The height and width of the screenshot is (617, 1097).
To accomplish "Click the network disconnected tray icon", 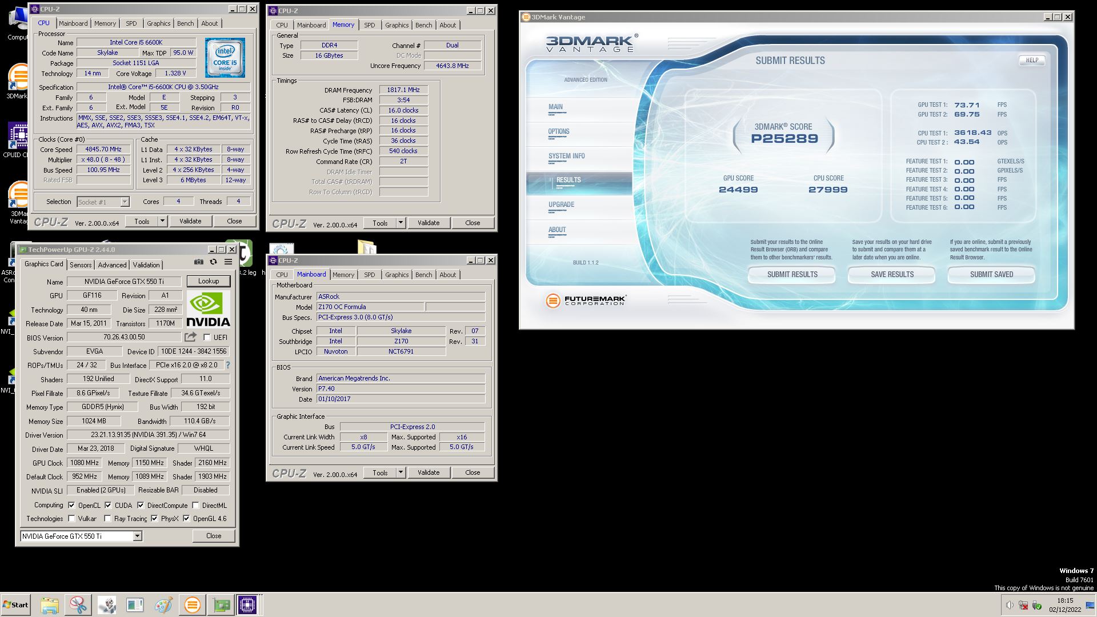I will tap(1023, 605).
